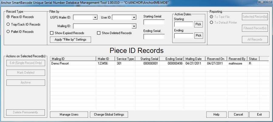Expand the Mailing ID dropdown list
Viewport: 273px width, 122px height.
[134, 26]
